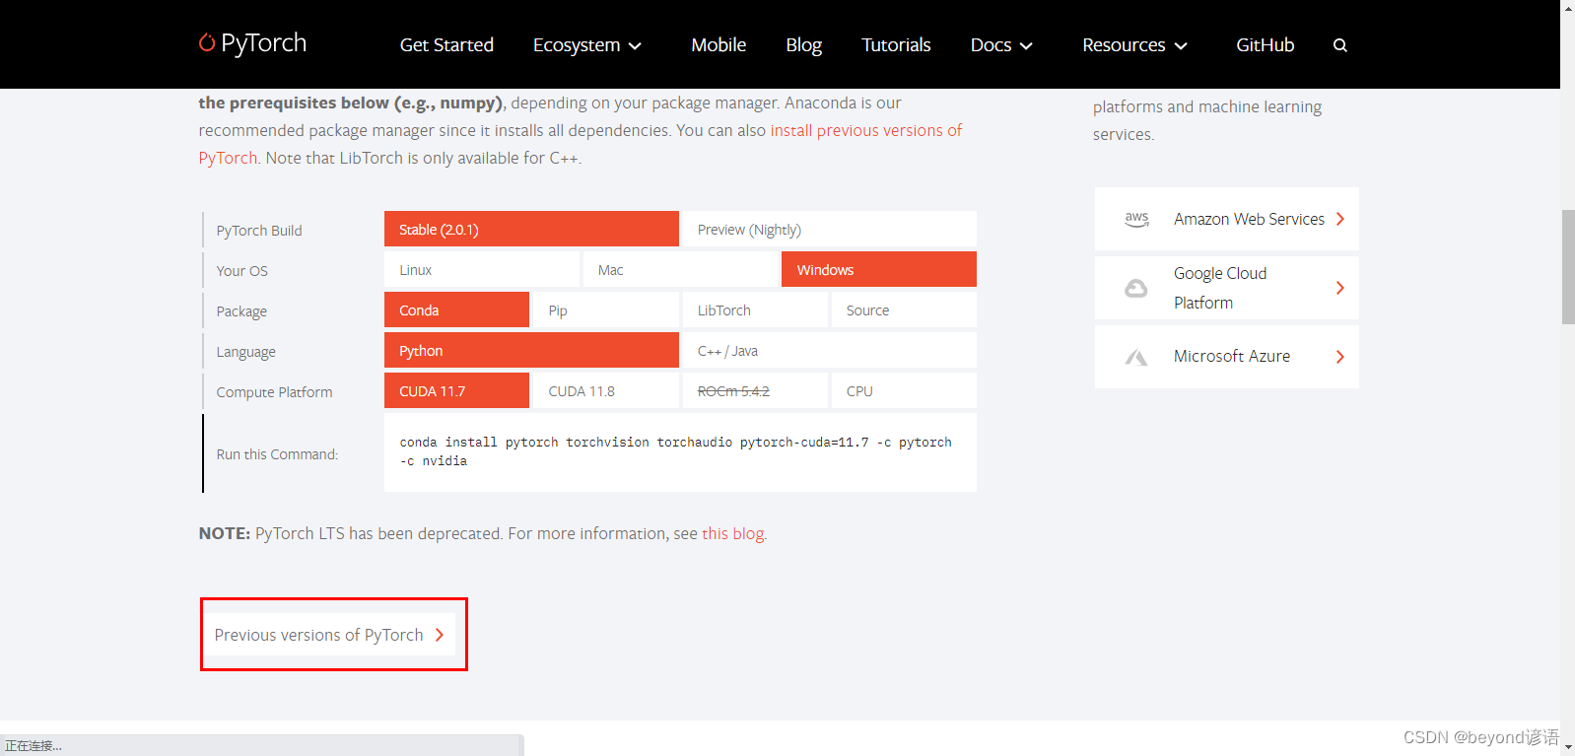The width and height of the screenshot is (1575, 756).
Task: Click the browser status bar loading text
Action: (34, 746)
